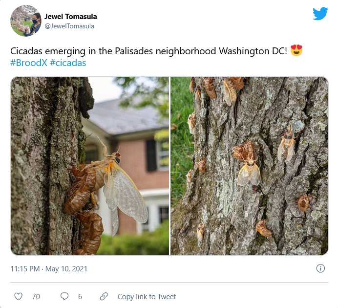Open left photo of emerging cicada
Screen dimensions: 338x308
(90, 166)
